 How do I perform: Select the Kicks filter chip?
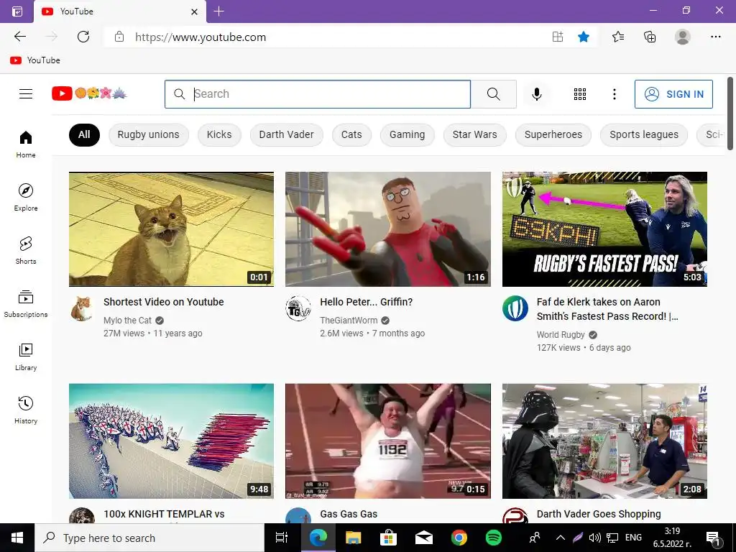tap(219, 134)
